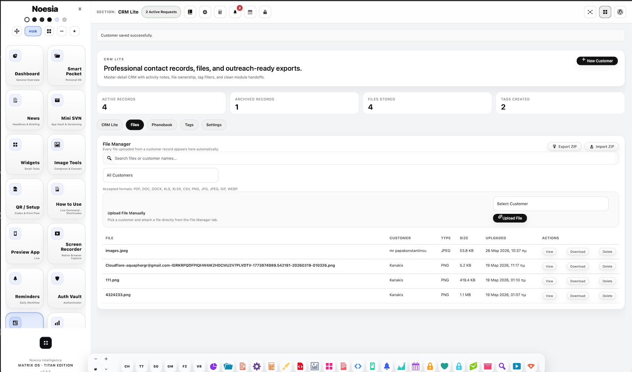Open the Settings tab
Image resolution: width=632 pixels, height=372 pixels.
click(214, 125)
